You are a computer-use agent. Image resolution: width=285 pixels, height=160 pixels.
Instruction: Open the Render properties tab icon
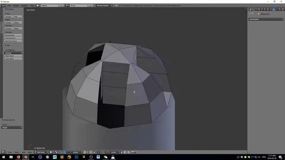click(x=256, y=9)
